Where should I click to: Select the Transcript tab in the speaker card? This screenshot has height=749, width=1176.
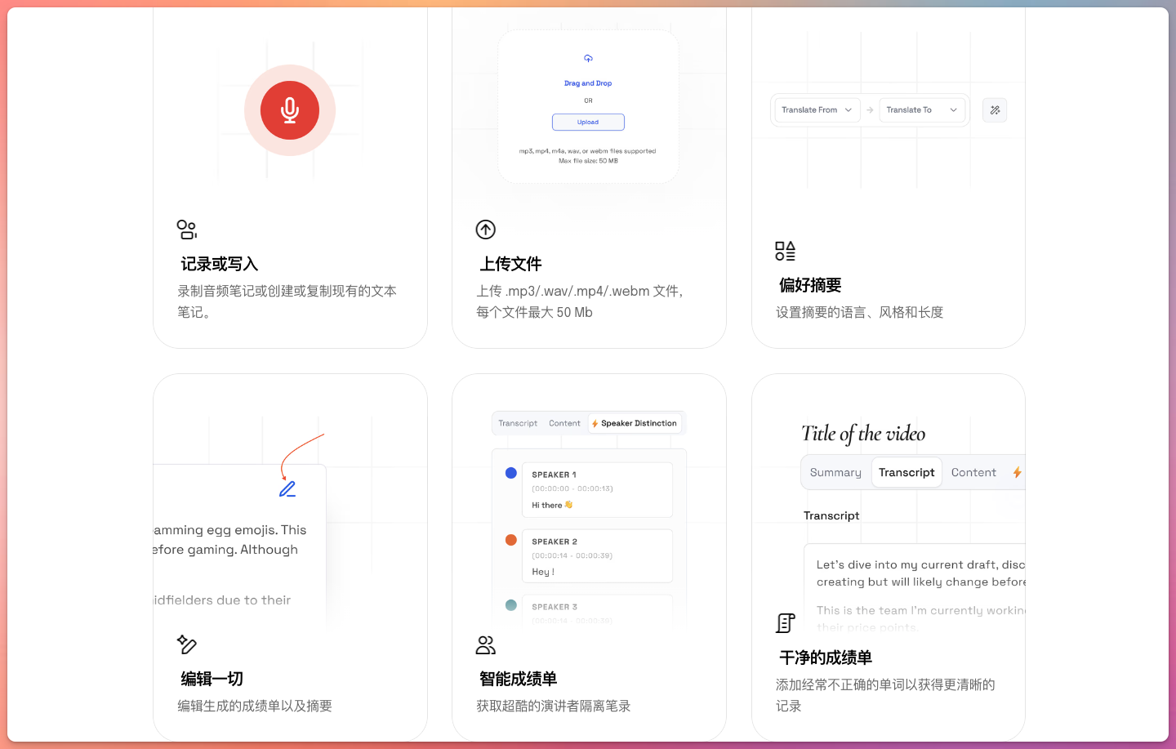click(518, 422)
